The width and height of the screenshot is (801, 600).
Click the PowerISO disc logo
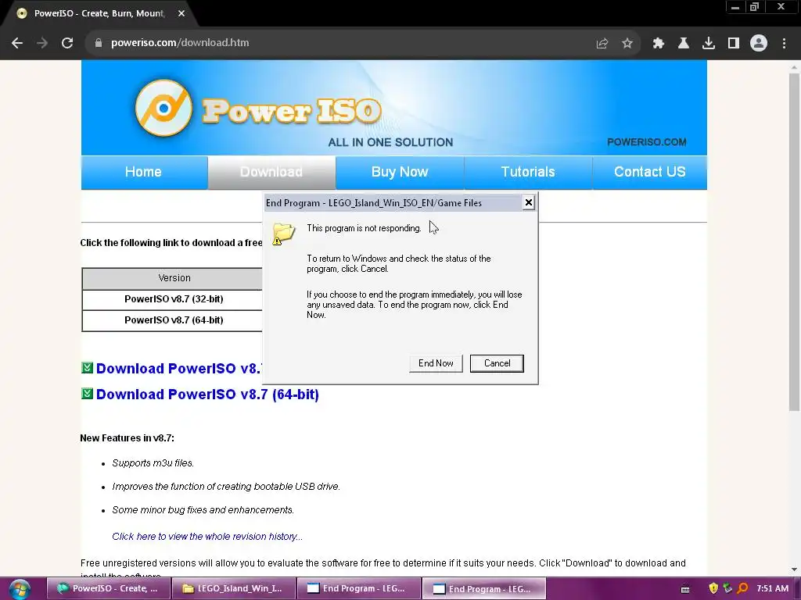tap(163, 108)
